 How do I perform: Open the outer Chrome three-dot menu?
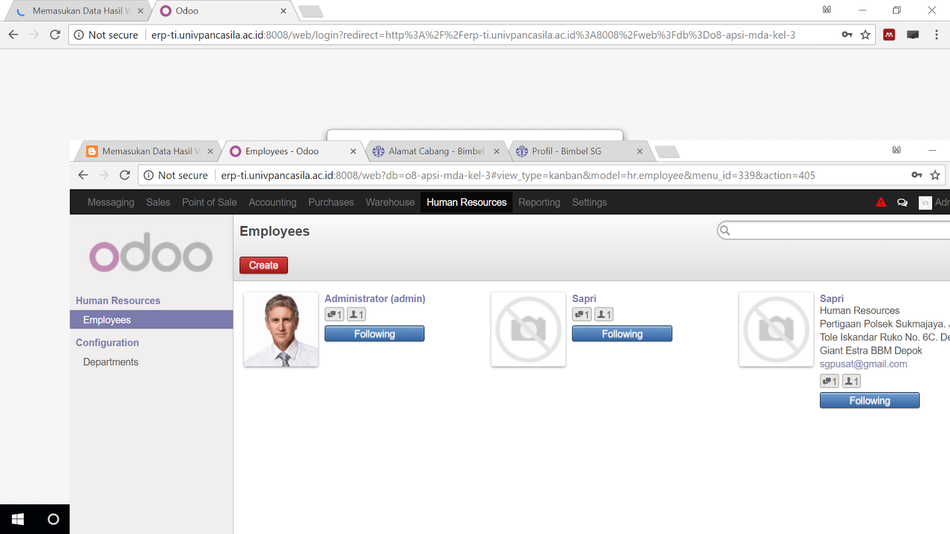click(x=936, y=34)
